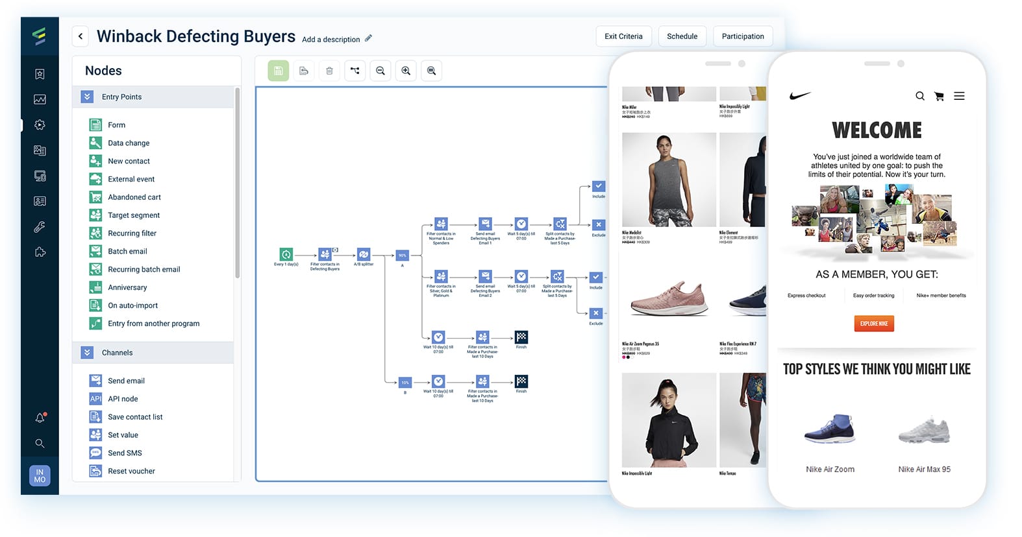The width and height of the screenshot is (1022, 537).
Task: Select the Save contact list node
Action: (126, 417)
